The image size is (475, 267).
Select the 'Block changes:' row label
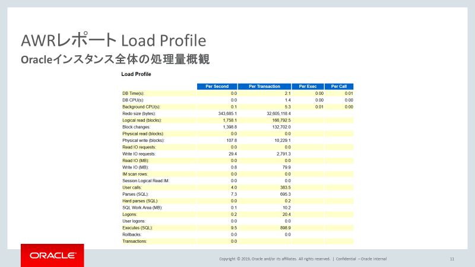pyautogui.click(x=137, y=127)
